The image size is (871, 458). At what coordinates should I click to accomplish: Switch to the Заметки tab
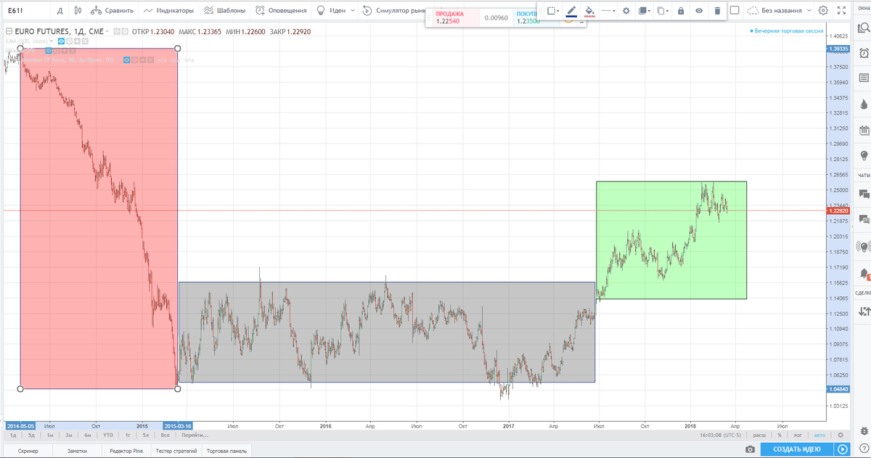tap(77, 451)
